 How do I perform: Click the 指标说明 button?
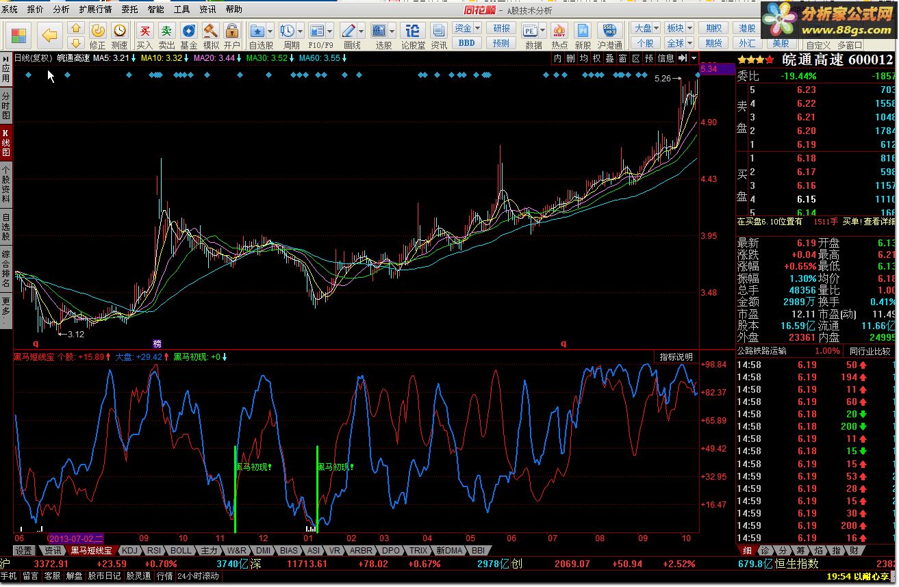point(676,357)
